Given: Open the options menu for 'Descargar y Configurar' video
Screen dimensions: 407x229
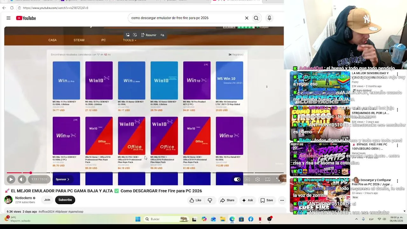Looking at the screenshot, I should 397,181.
